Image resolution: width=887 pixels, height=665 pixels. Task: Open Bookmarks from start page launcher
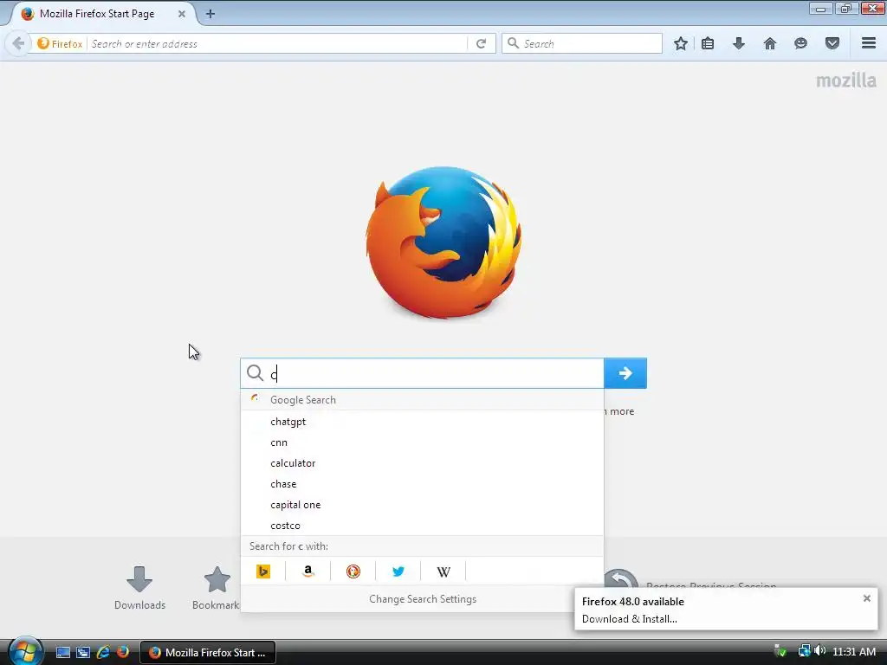[216, 588]
